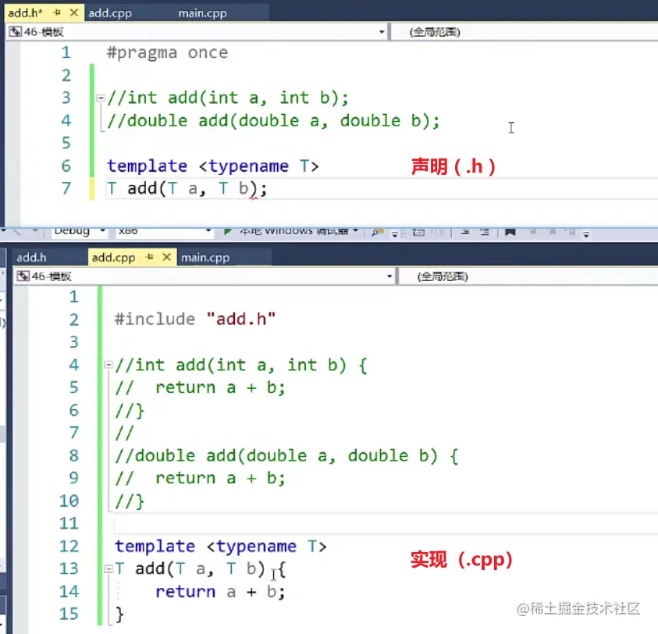
Task: Close the add.cpp tab in bottom editor
Action: 166,257
